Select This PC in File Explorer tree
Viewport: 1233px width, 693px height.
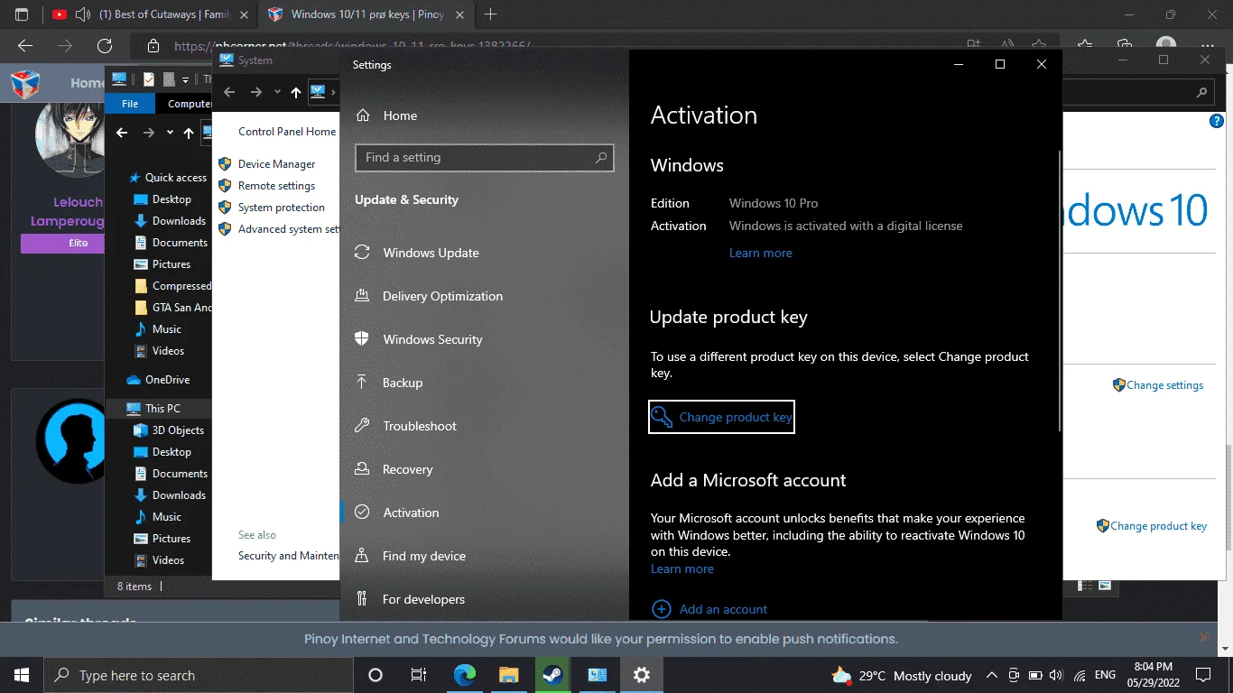[x=162, y=409]
